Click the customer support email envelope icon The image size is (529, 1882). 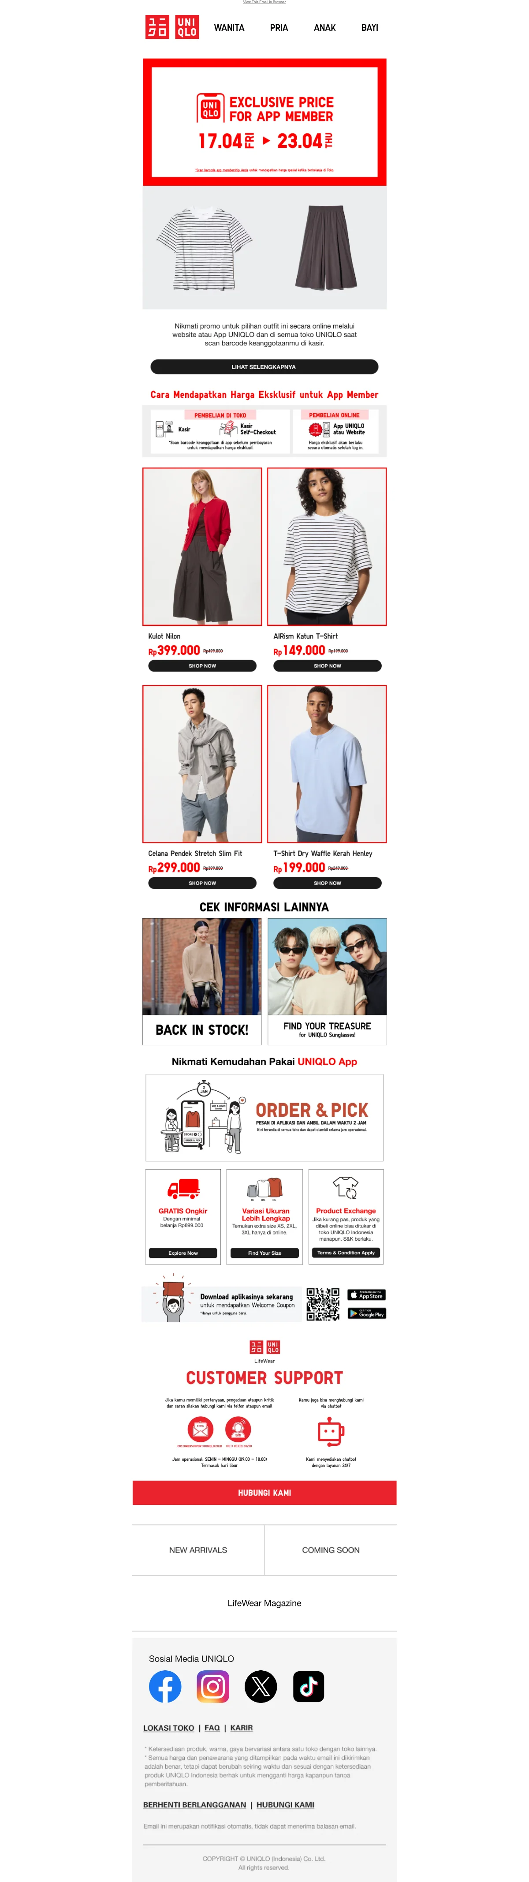point(200,1428)
